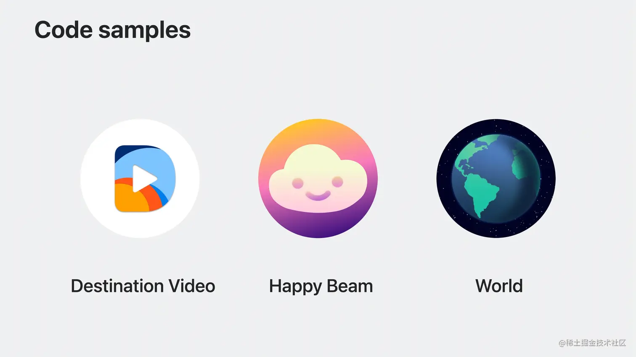Viewport: 636px width, 357px height.
Task: Click the white play triangle in Destination Video
Action: coord(144,178)
